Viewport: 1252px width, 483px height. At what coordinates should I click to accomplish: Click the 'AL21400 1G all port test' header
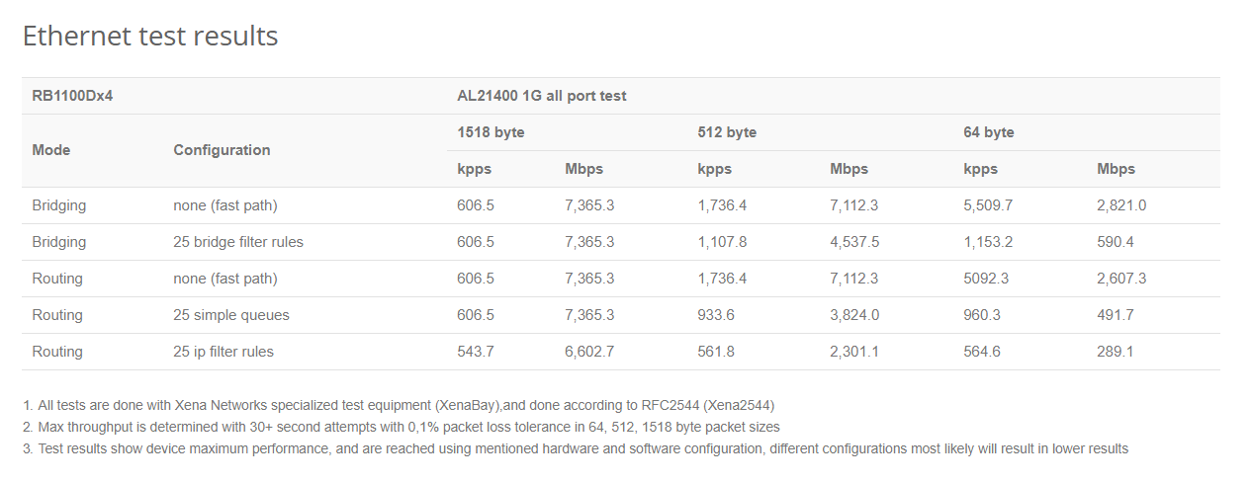(541, 96)
